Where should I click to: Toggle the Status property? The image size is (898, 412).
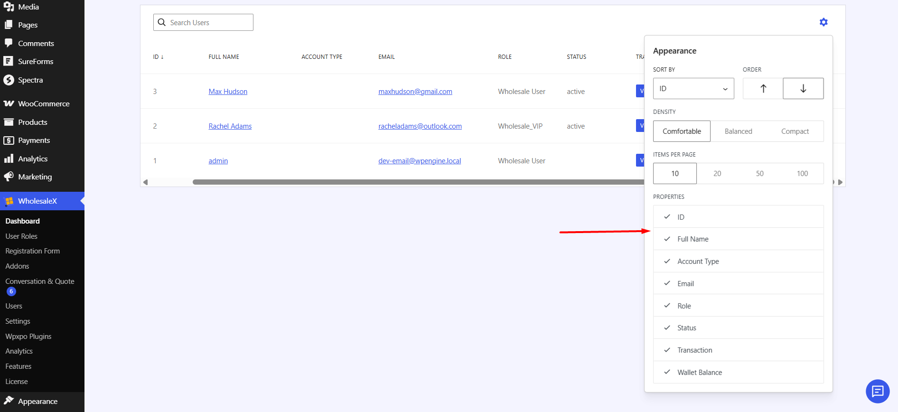(x=739, y=328)
